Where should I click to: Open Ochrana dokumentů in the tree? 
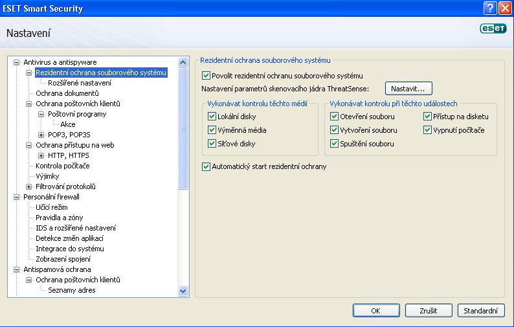67,93
